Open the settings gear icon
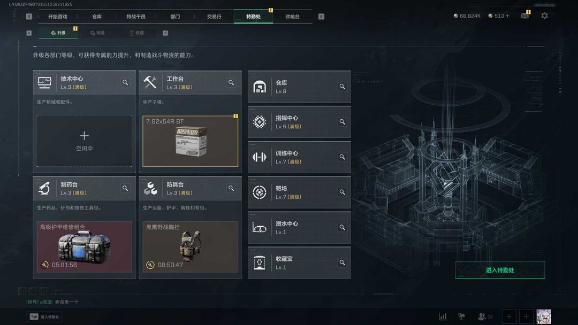578x325 pixels. (x=544, y=16)
